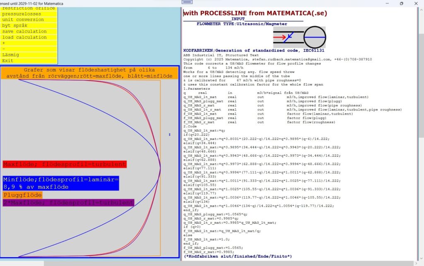Click the orange Pluggflöde legend label

(x=23, y=195)
